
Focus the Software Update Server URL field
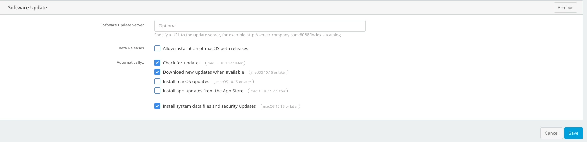click(260, 26)
